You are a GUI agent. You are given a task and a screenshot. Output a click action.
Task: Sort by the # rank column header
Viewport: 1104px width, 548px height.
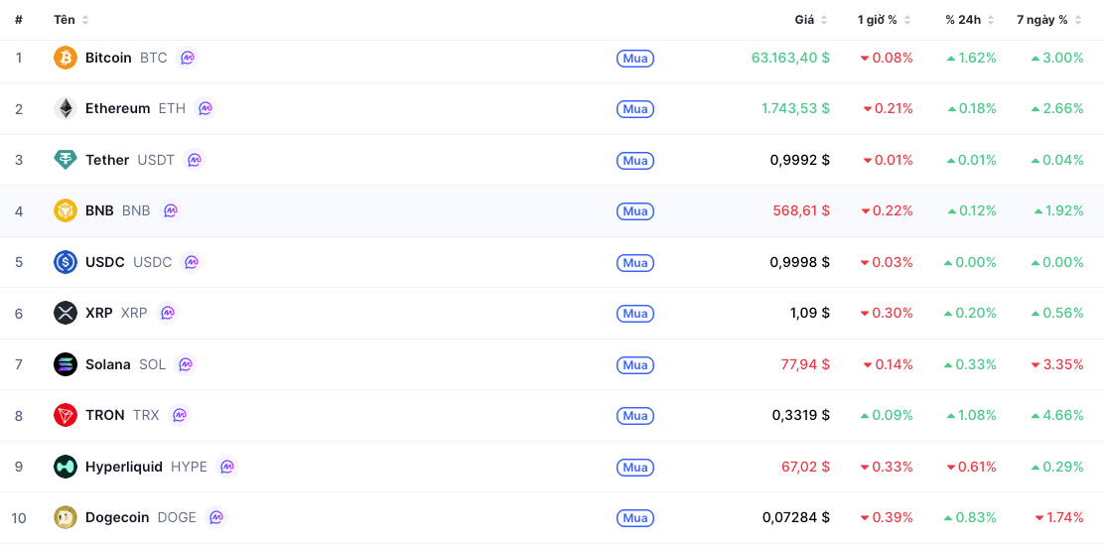[18, 21]
